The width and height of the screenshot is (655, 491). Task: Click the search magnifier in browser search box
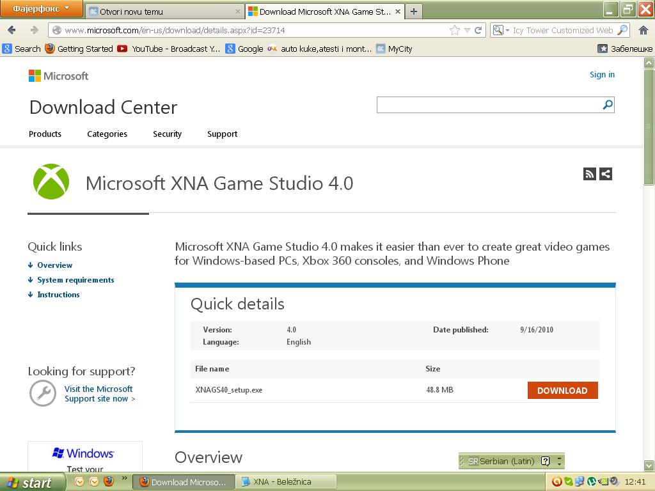pos(622,30)
